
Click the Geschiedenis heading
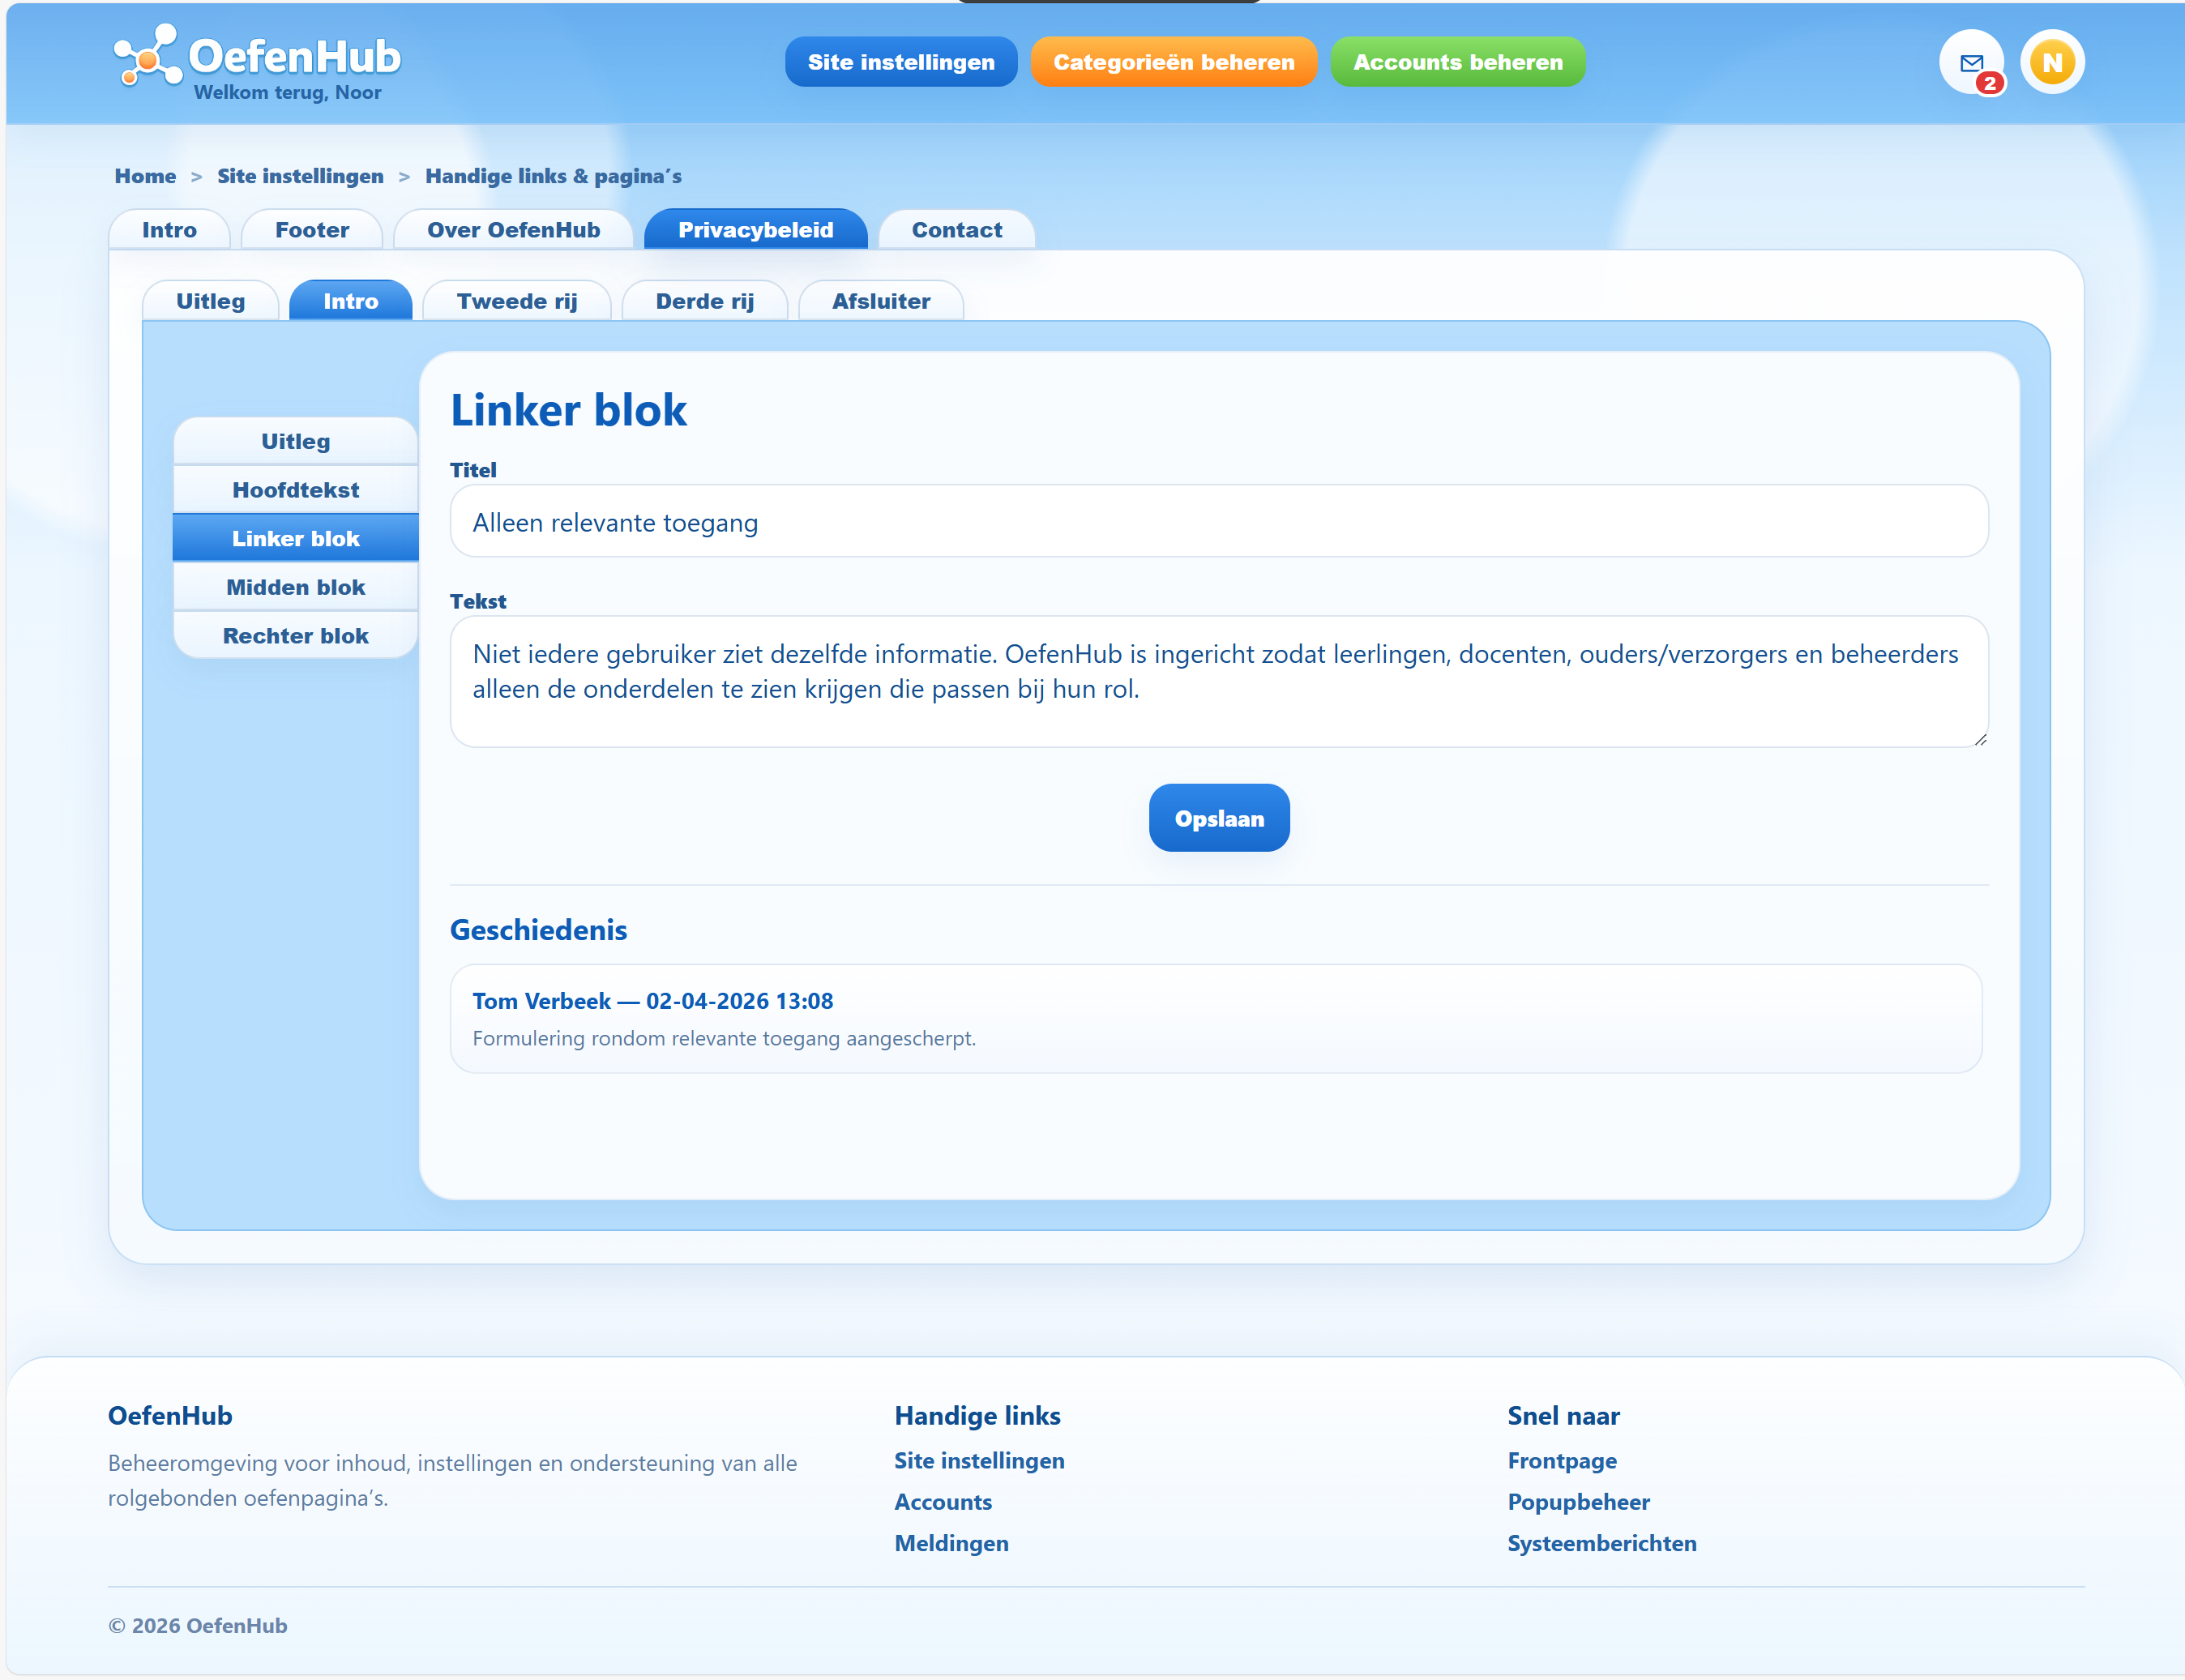pyautogui.click(x=538, y=930)
